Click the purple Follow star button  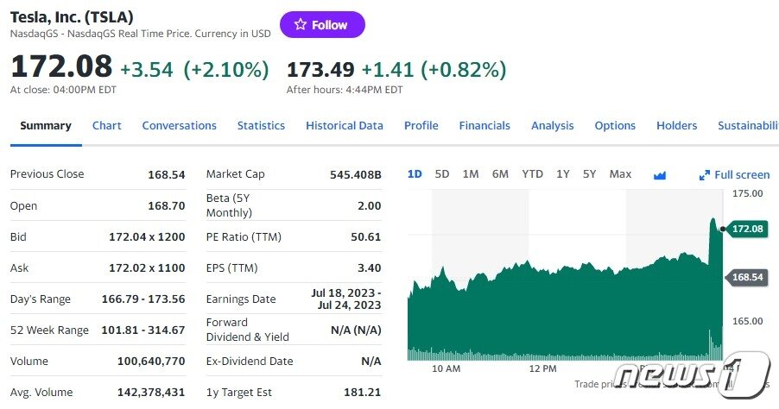point(322,25)
